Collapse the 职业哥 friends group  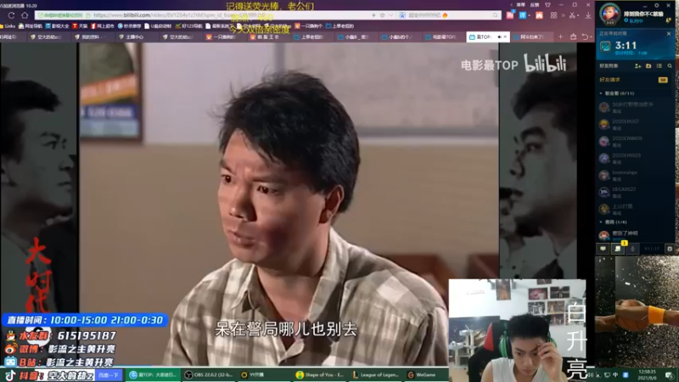[601, 93]
